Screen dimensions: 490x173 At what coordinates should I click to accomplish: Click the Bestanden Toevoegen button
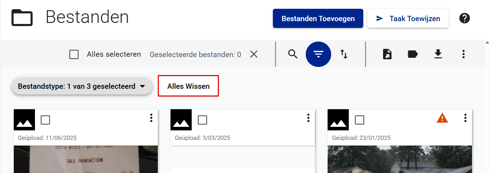(x=318, y=18)
